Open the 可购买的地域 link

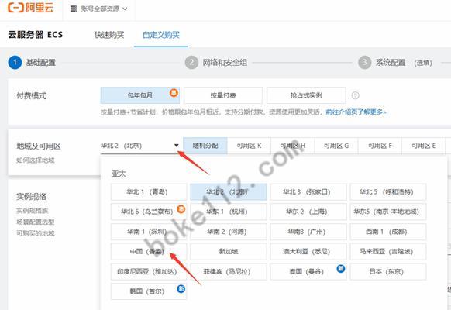[x=36, y=233]
